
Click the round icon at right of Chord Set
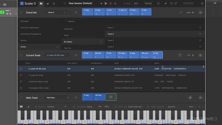click(200, 12)
